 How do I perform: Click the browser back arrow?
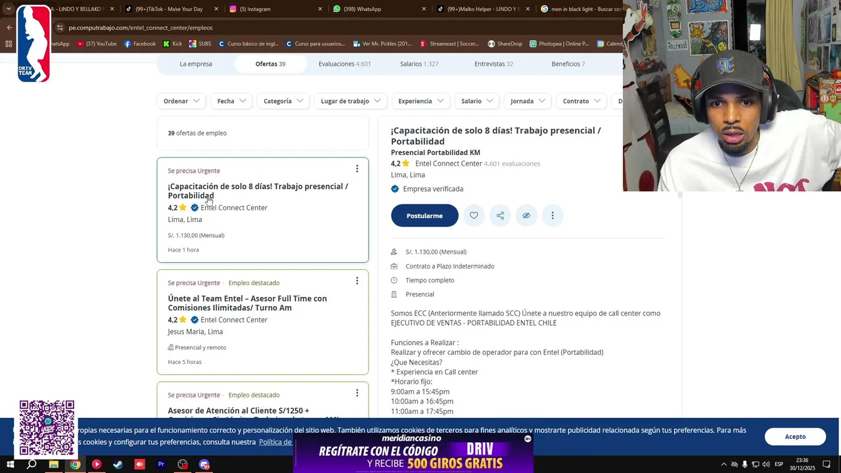pos(9,28)
